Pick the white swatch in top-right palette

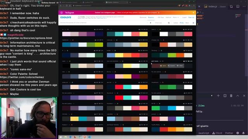coord(164,34)
